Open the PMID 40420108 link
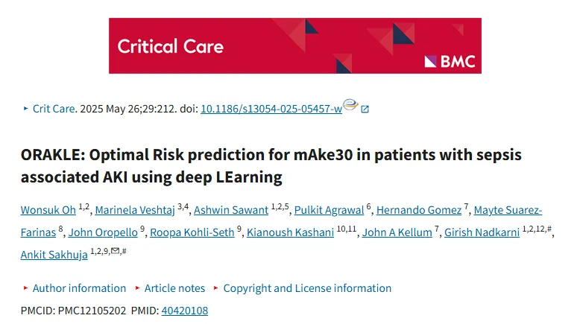The height and width of the screenshot is (324, 580). pos(185,311)
